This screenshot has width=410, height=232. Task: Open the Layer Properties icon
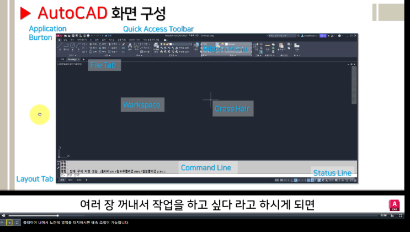[x=156, y=46]
